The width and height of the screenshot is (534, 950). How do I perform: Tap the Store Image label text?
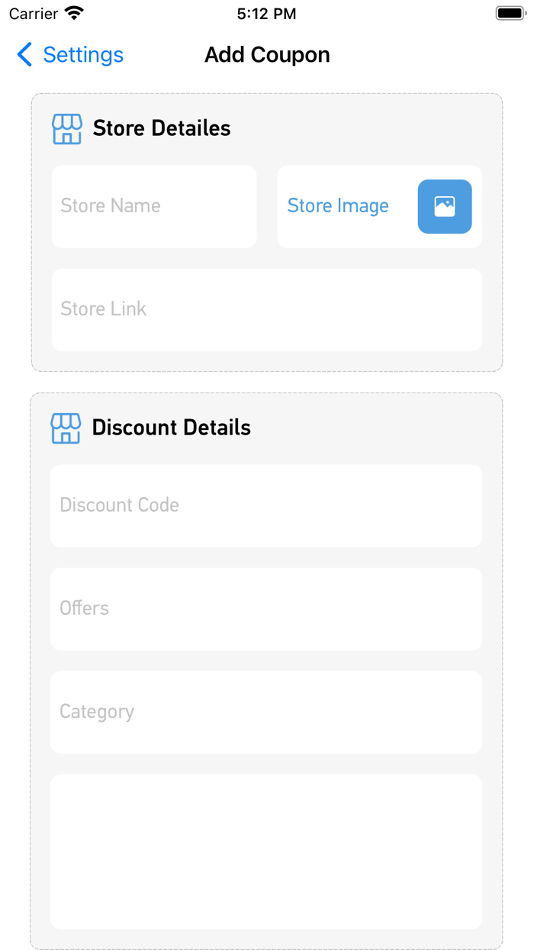tap(338, 206)
